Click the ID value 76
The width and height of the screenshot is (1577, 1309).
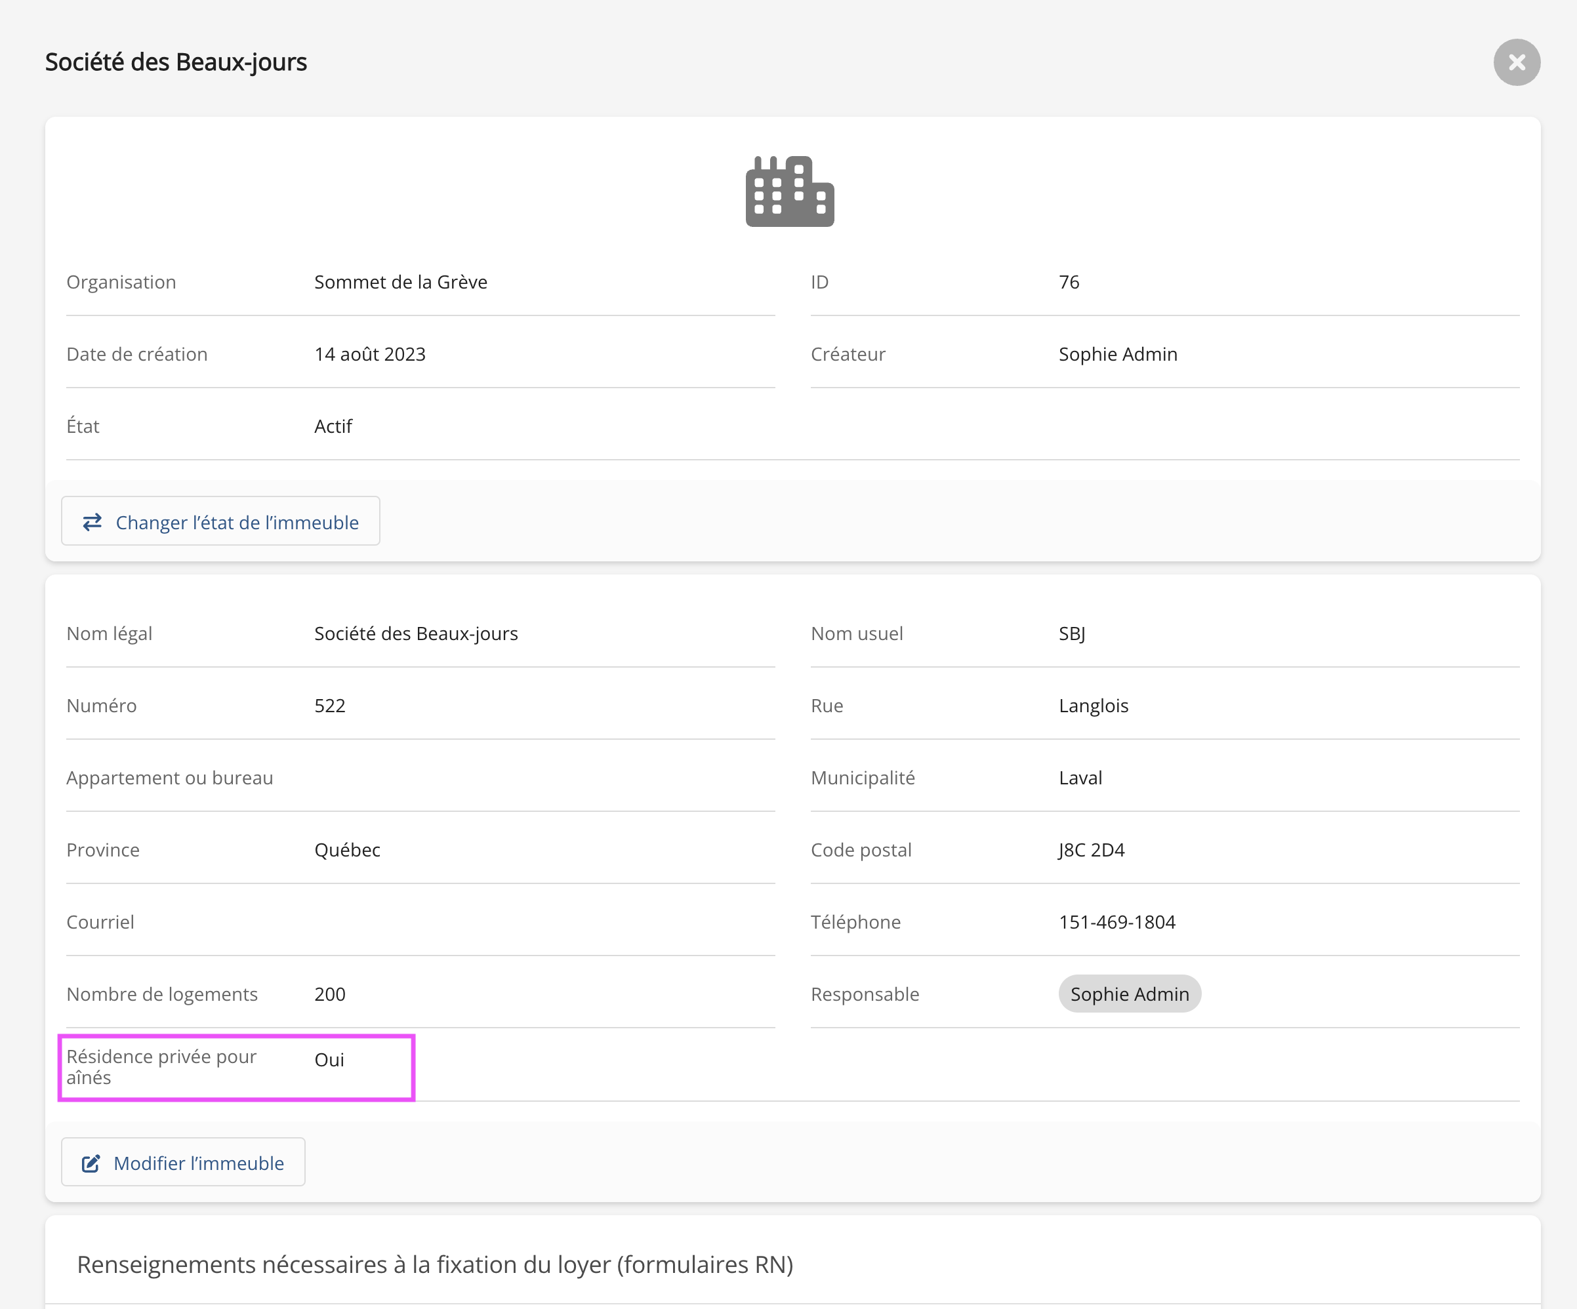tap(1069, 282)
